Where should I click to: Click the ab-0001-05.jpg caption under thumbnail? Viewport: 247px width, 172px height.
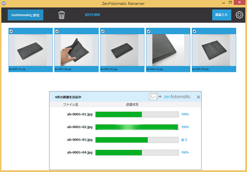click(200, 69)
